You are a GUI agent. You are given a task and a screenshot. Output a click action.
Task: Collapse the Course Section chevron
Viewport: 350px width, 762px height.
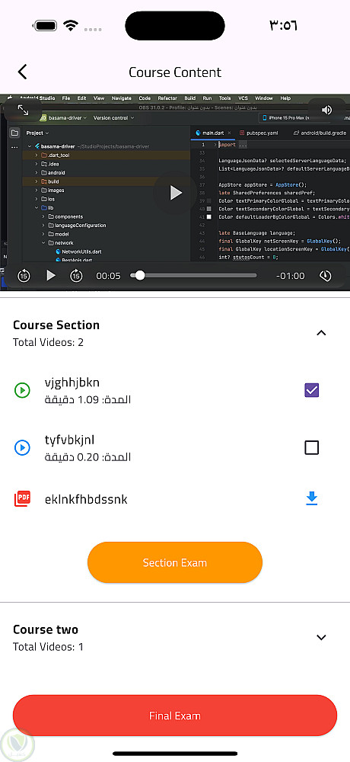(x=321, y=333)
